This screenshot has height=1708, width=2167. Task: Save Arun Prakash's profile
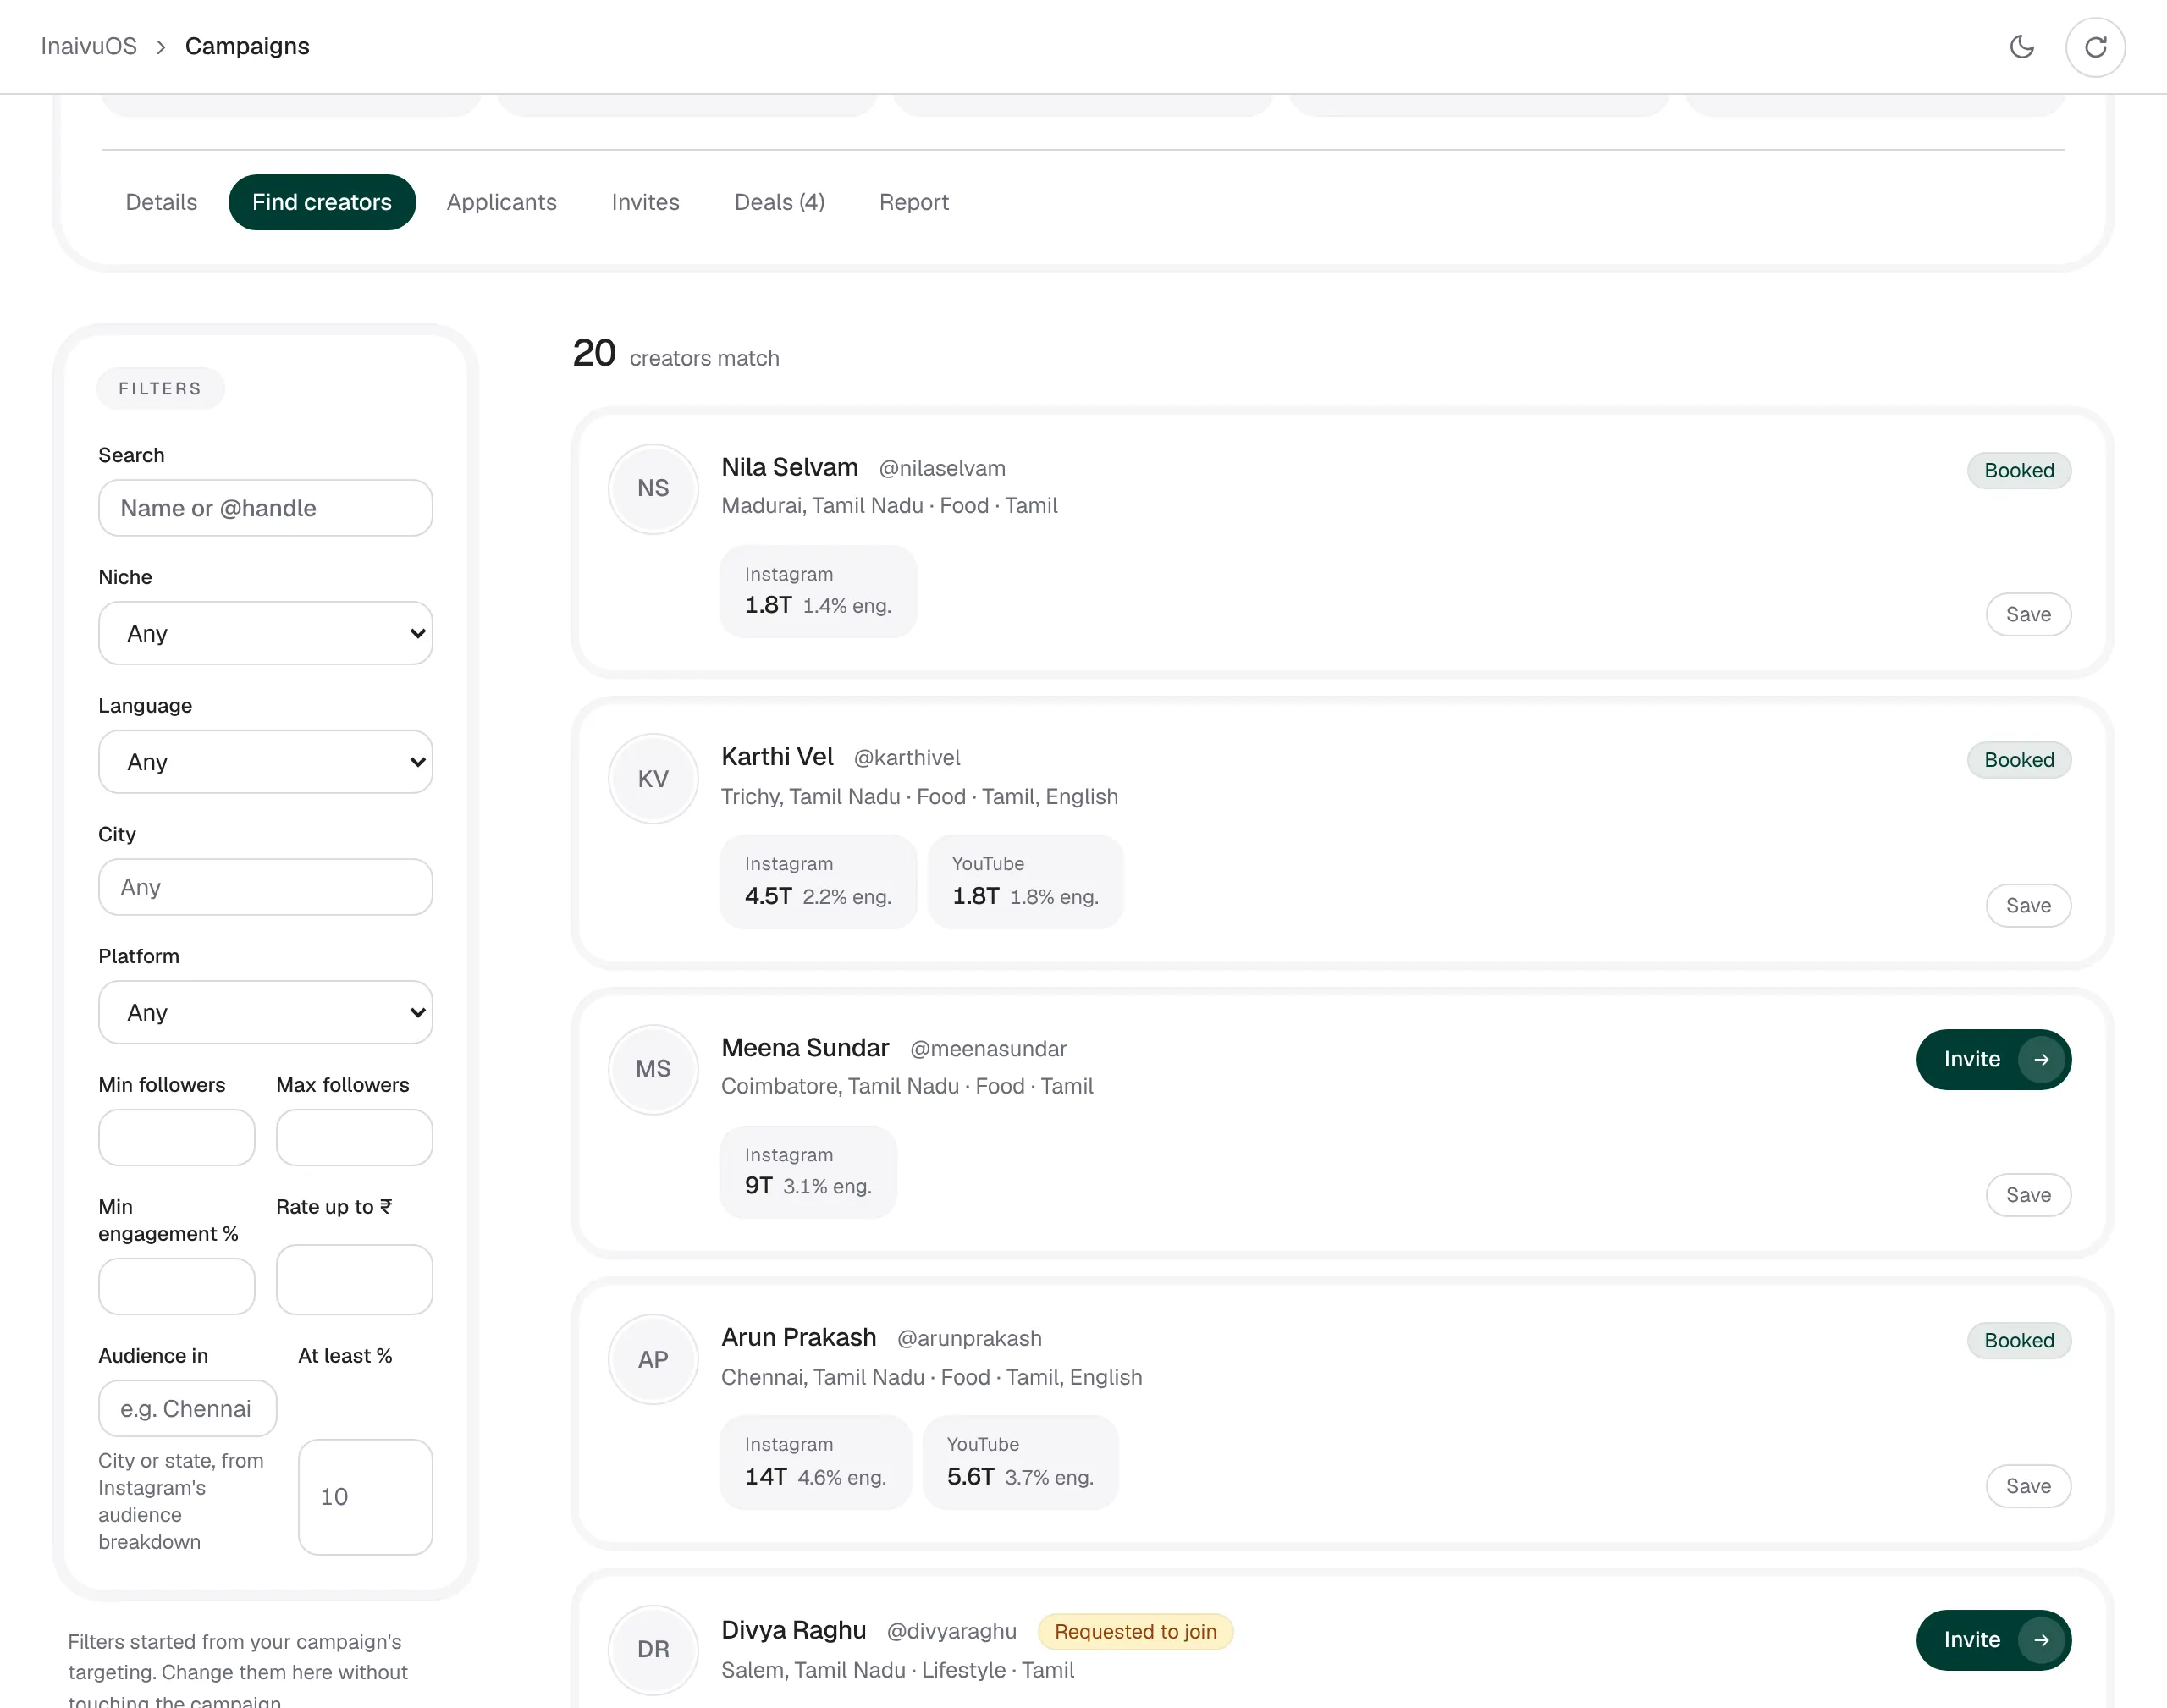(2027, 1486)
